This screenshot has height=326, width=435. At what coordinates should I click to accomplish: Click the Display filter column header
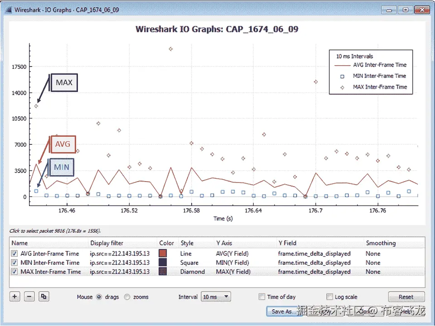click(x=107, y=243)
